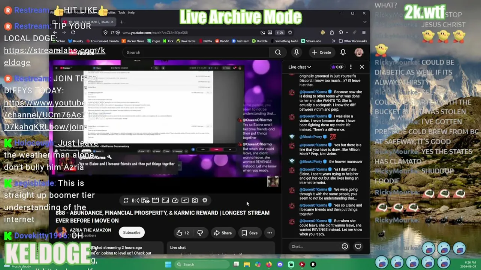Like the video with thumbs up
Viewport: 481px width, 270px height.
click(183, 233)
